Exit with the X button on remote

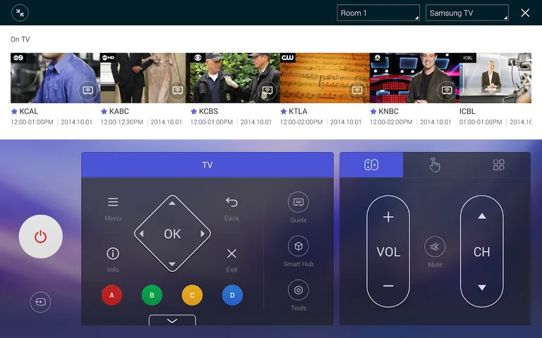[x=231, y=260]
